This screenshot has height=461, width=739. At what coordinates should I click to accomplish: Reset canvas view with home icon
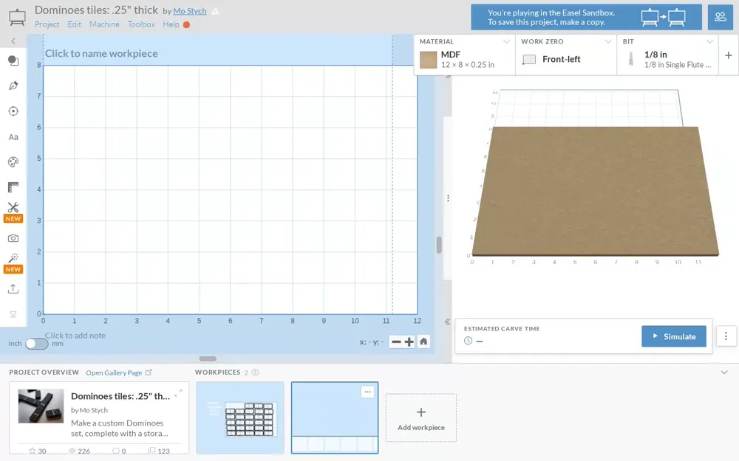click(423, 342)
